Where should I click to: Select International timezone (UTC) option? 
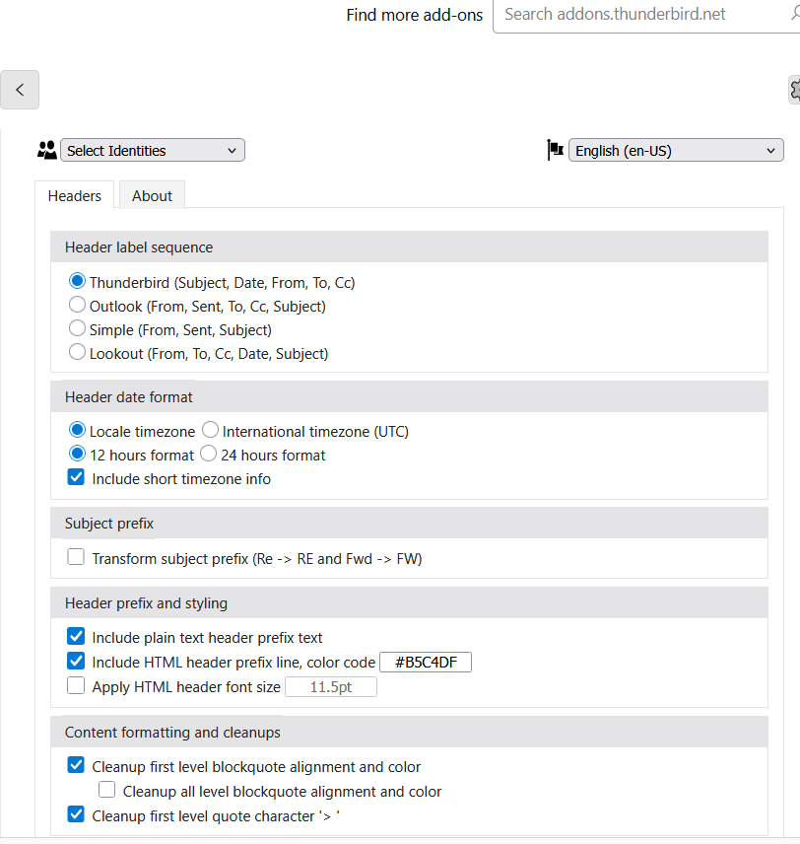(x=210, y=431)
